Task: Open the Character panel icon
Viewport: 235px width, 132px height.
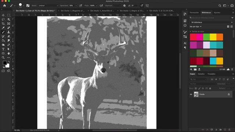Action: 185,43
